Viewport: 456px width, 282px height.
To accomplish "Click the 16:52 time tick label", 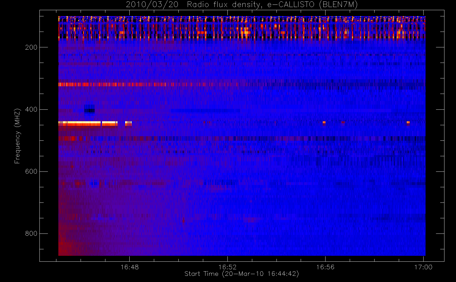I will [x=227, y=267].
